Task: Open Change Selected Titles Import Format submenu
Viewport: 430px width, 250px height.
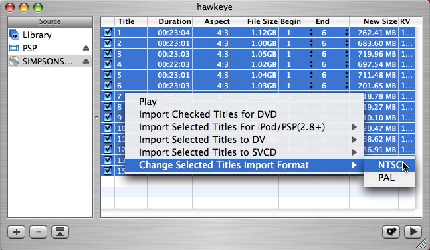Action: pos(245,165)
